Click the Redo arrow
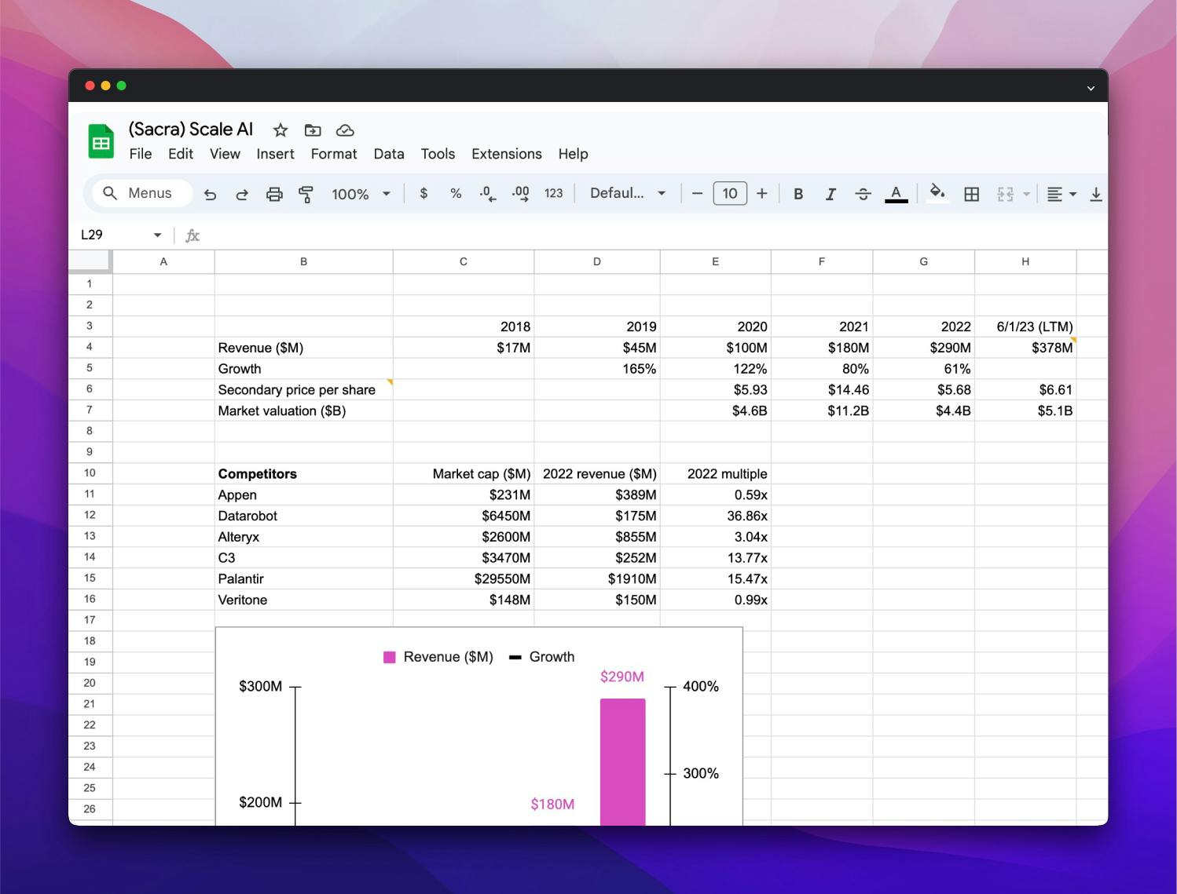Image resolution: width=1177 pixels, height=894 pixels. 242,194
